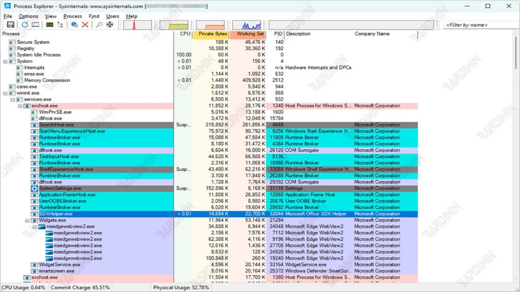Viewport: 520px width, 292px height.
Task: Collapse the pink svchost.exe PID 1240 node
Action: tap(20, 106)
